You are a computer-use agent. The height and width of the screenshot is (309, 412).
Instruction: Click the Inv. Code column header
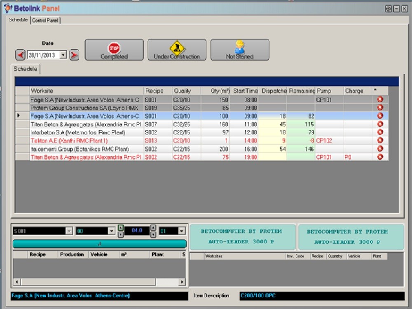pyautogui.click(x=298, y=256)
